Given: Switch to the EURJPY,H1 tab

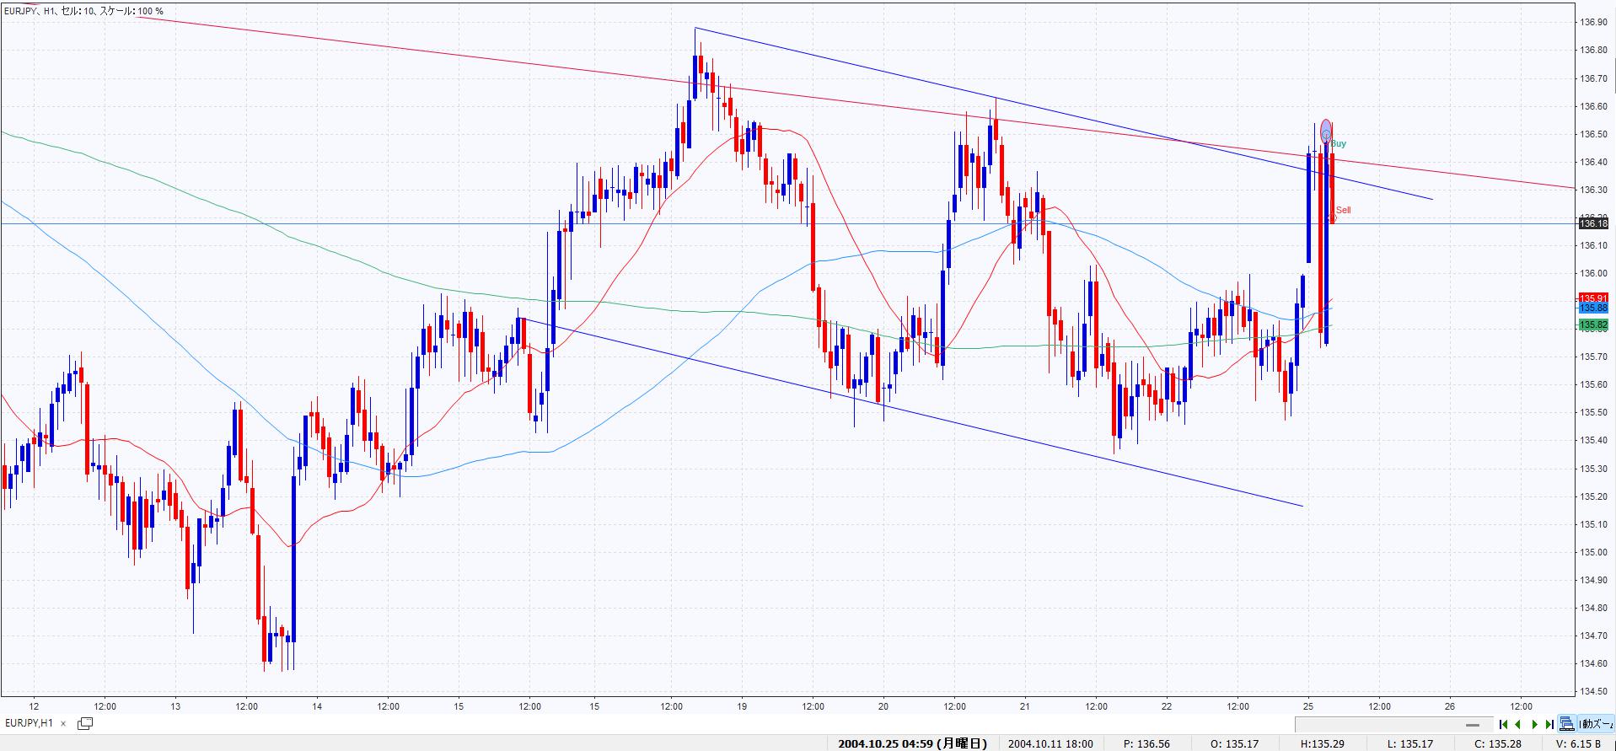Looking at the screenshot, I should pos(30,723).
